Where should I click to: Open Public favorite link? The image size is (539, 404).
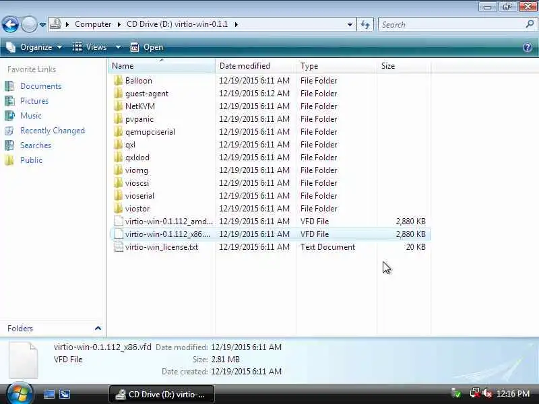[31, 160]
